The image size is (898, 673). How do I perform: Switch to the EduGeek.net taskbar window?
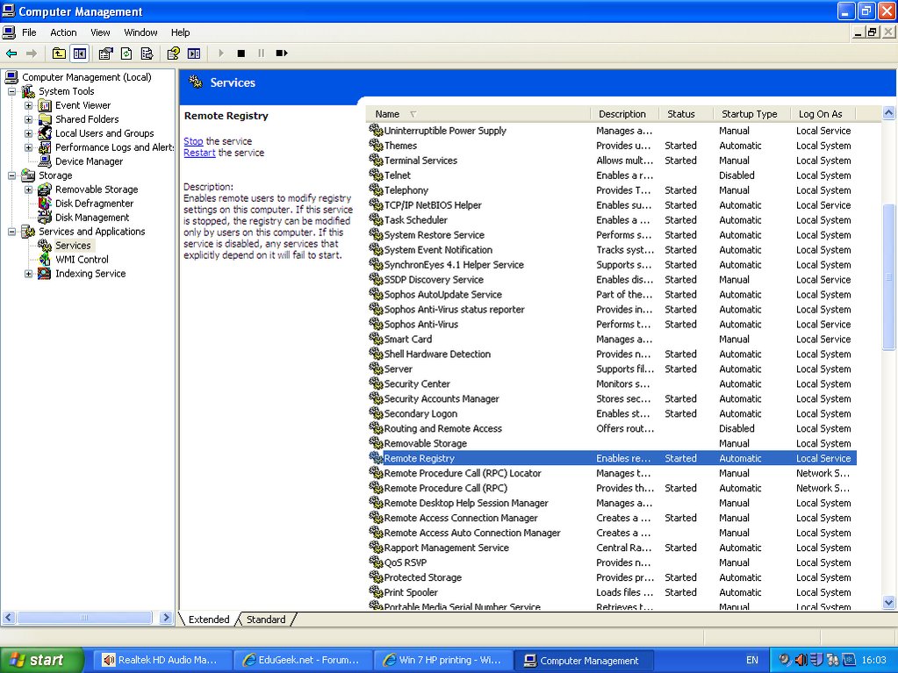[x=302, y=660]
